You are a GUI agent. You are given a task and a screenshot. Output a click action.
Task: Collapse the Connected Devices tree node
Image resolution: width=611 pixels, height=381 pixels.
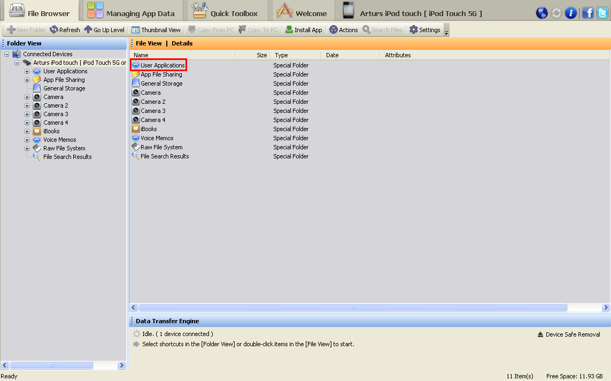[x=6, y=54]
